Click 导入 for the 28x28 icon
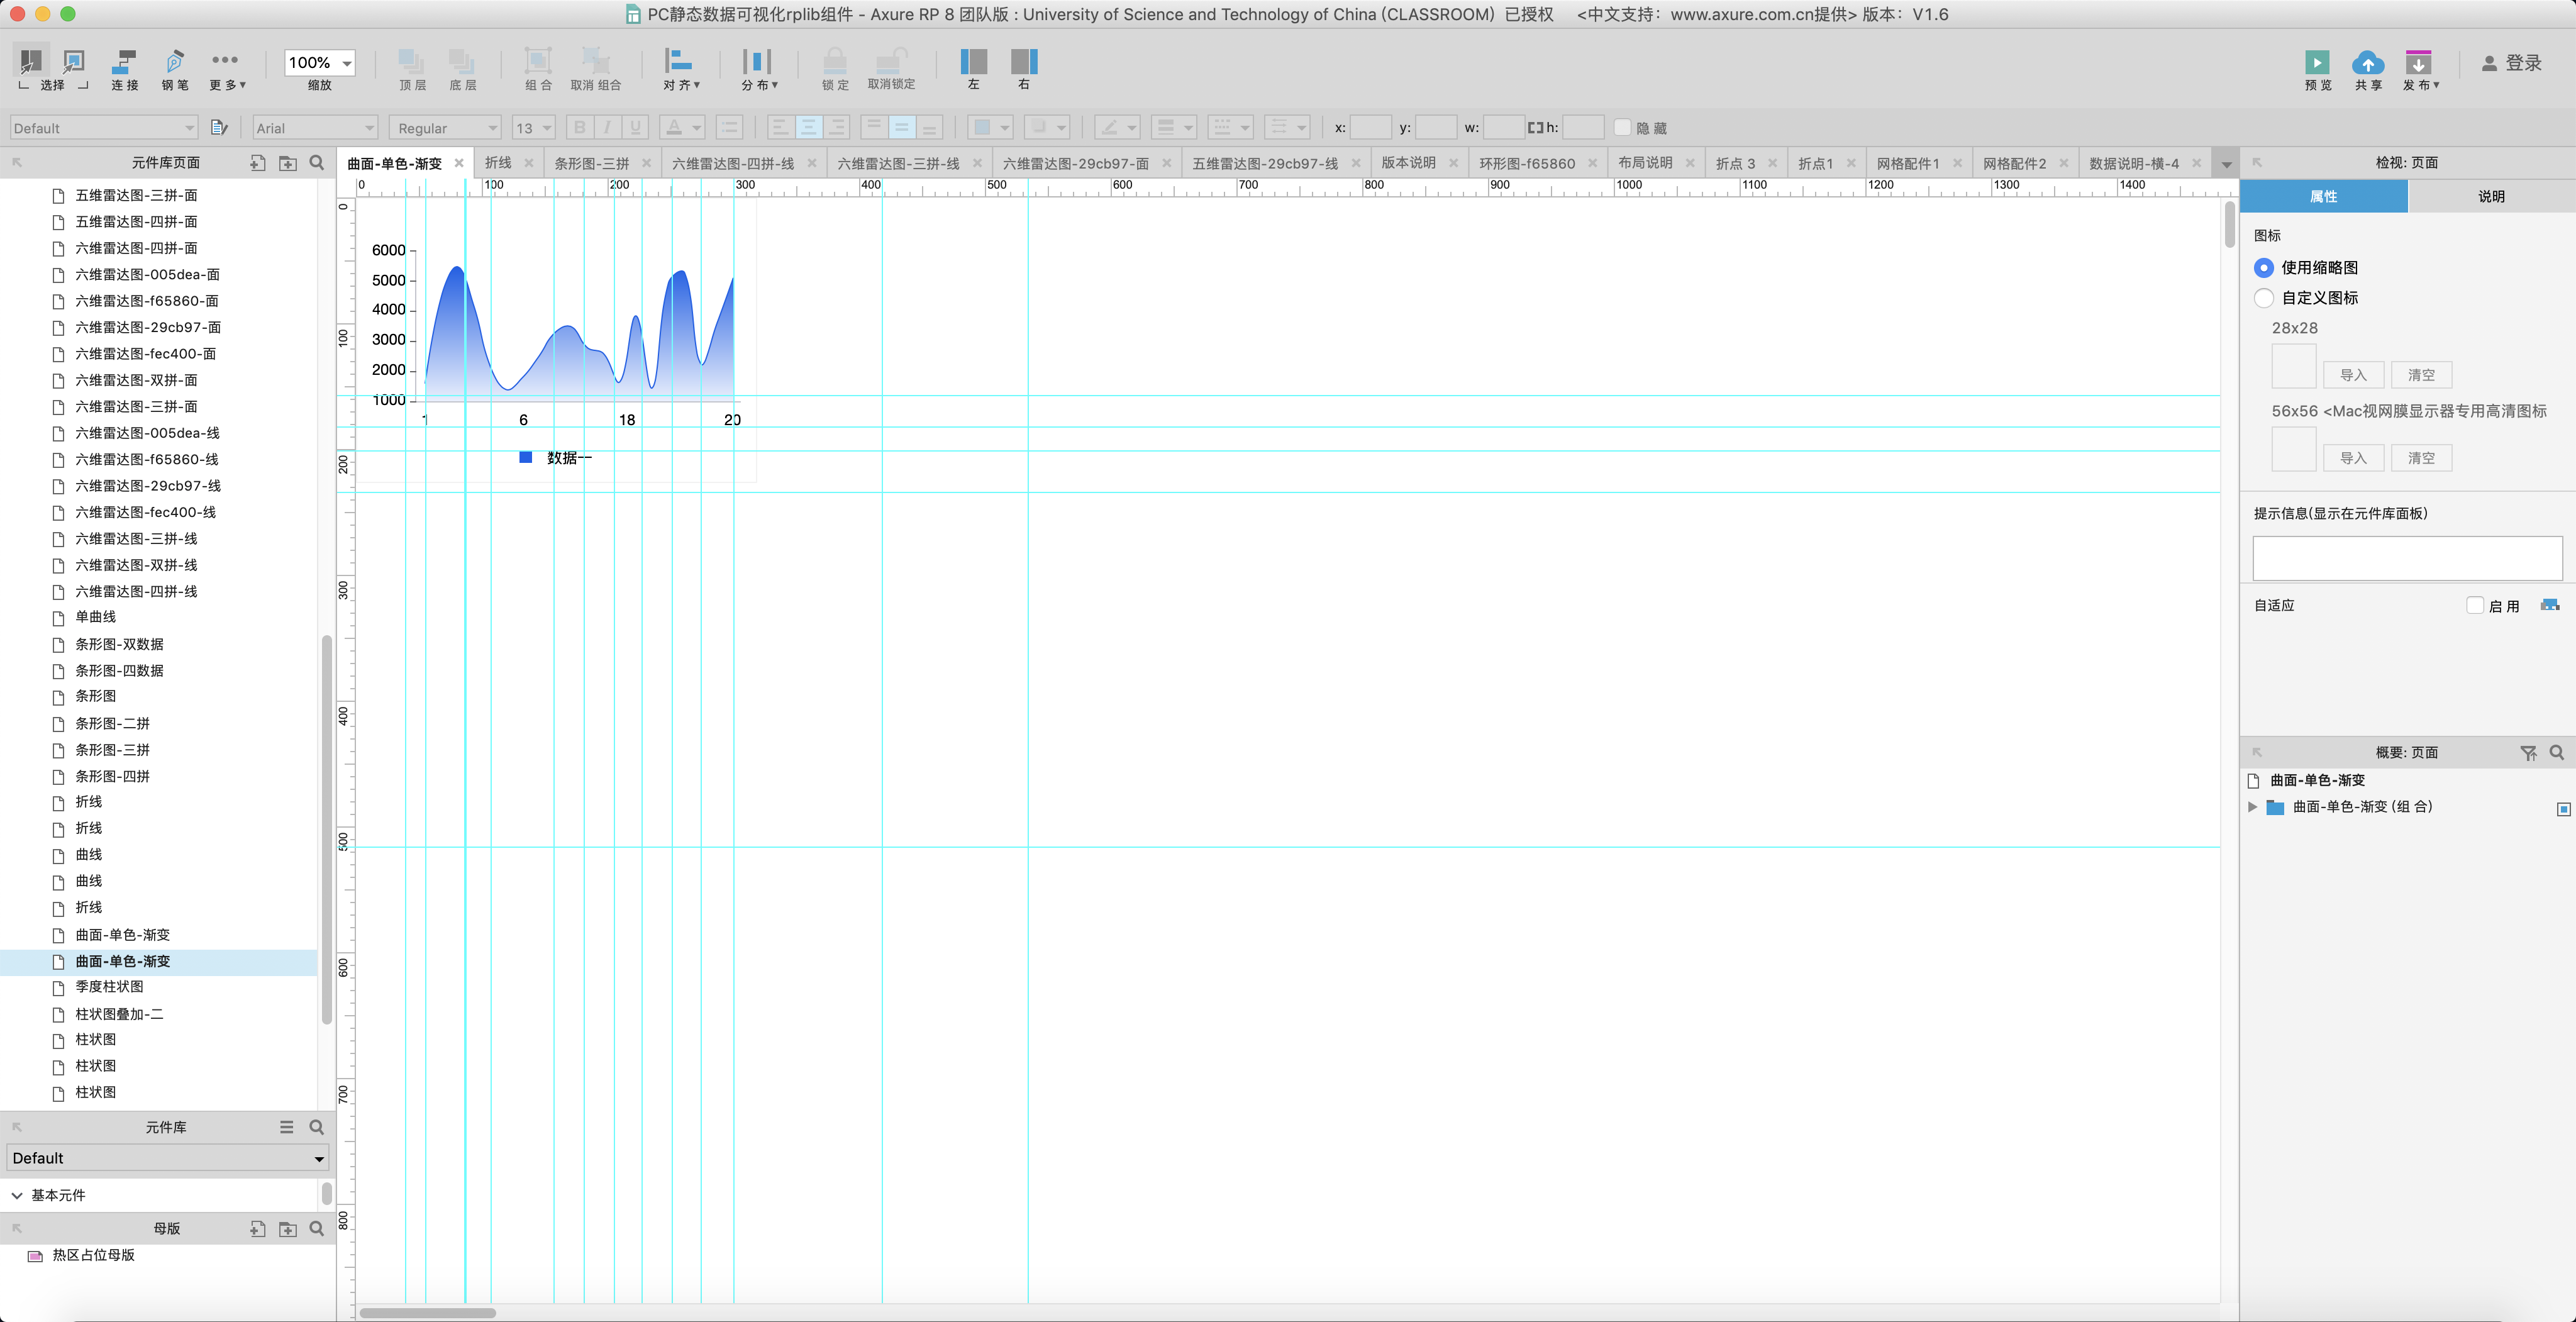 (2353, 375)
